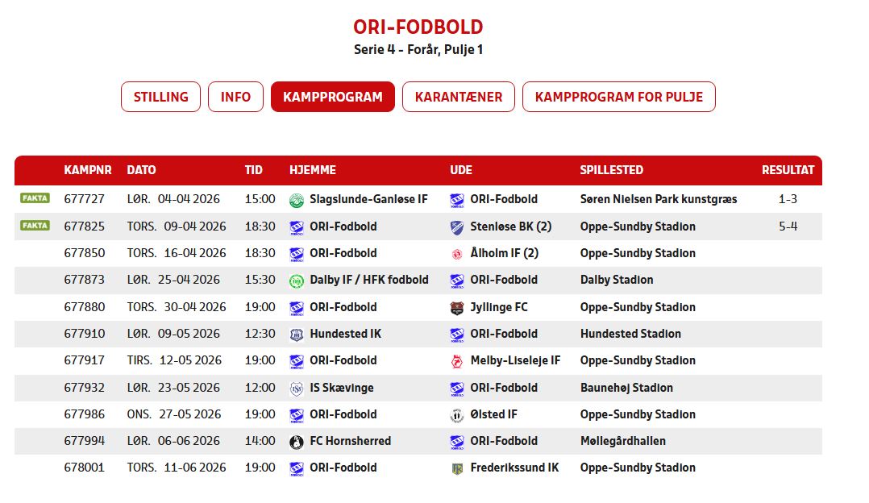
Task: Click the Melby-Liseleje IF club logo
Action: tap(457, 361)
